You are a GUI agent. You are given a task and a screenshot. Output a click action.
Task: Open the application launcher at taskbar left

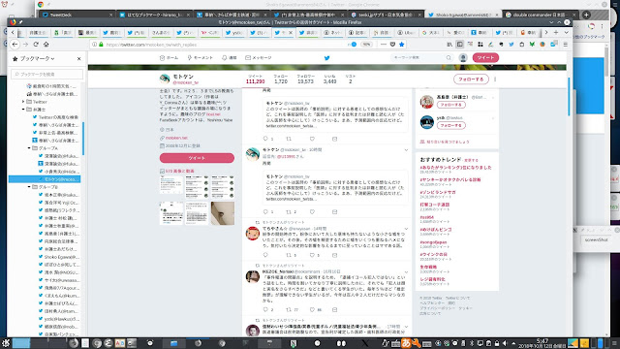5,343
